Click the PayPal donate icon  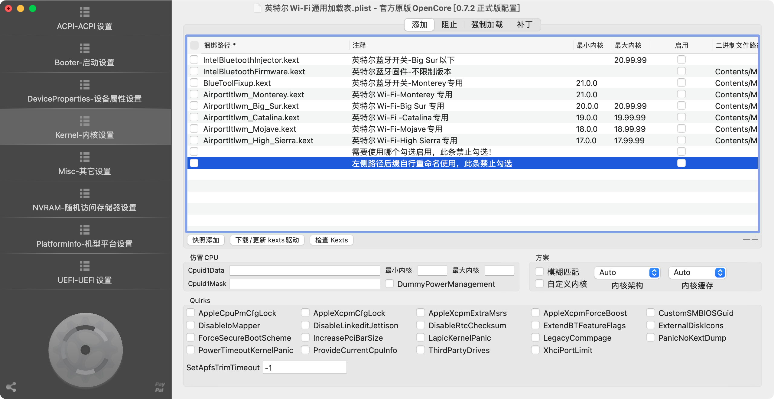[160, 387]
